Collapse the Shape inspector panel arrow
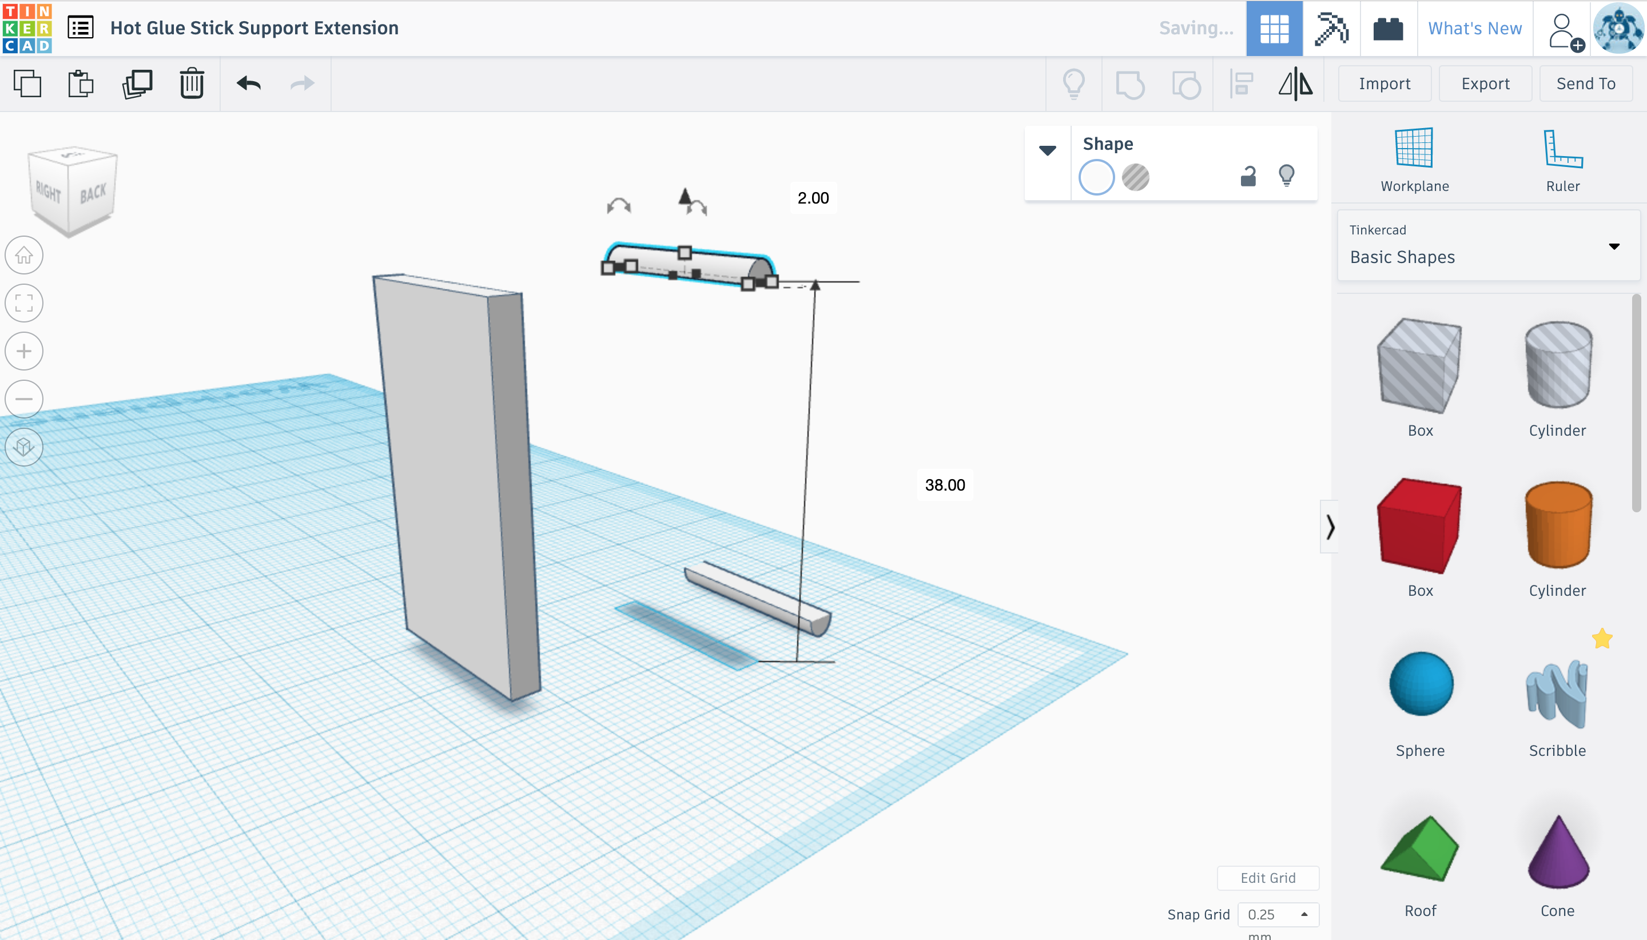This screenshot has width=1647, height=940. (1047, 151)
